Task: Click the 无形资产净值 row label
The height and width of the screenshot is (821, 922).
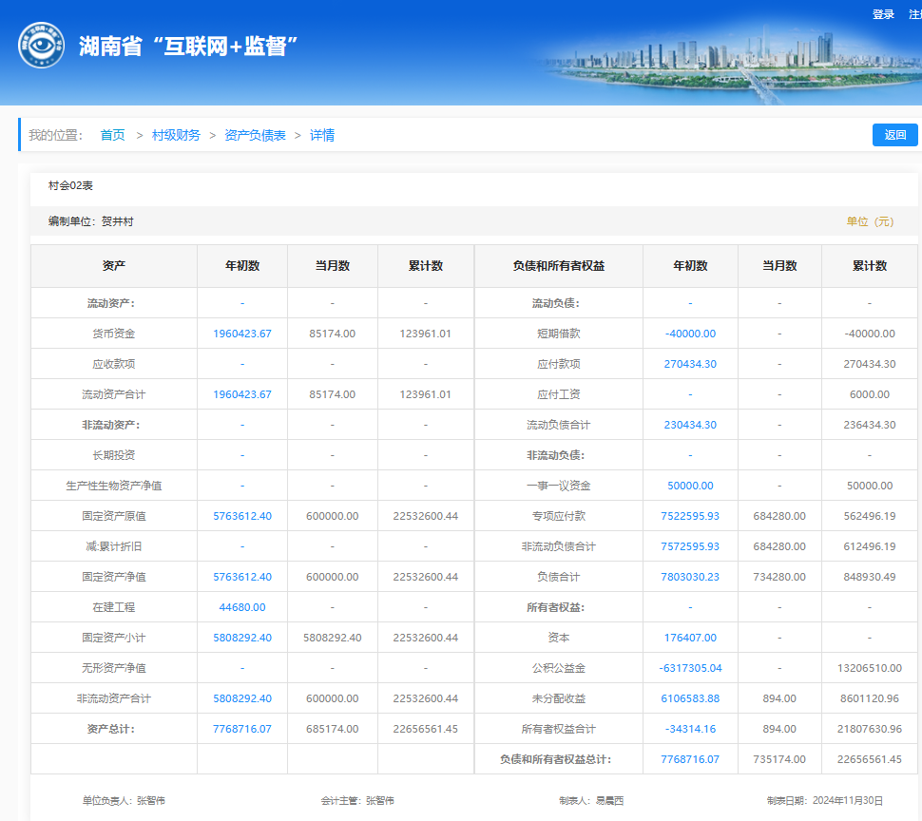Action: [114, 668]
